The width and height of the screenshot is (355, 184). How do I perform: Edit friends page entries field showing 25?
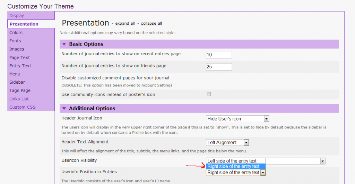219,67
